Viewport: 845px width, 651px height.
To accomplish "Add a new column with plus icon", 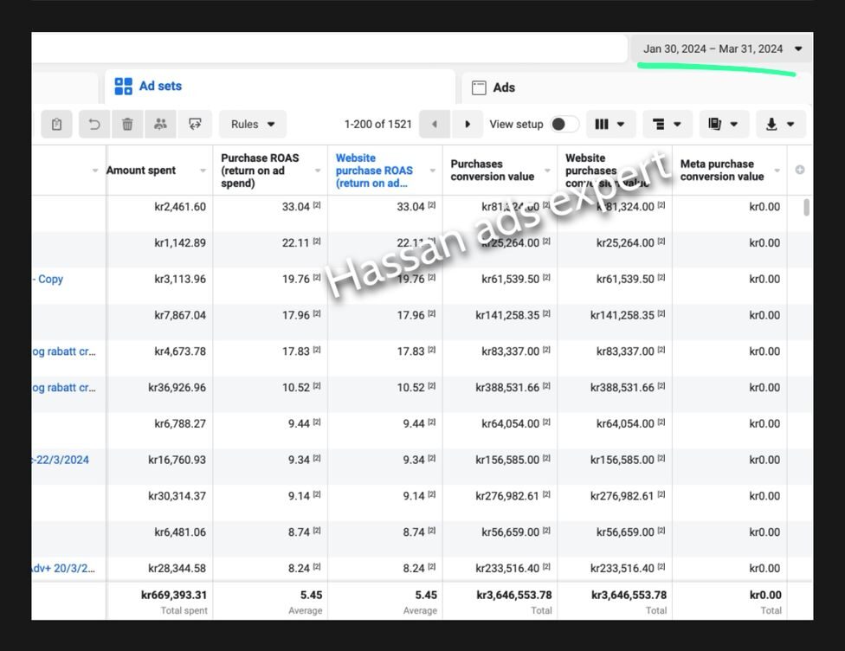I will (x=799, y=170).
